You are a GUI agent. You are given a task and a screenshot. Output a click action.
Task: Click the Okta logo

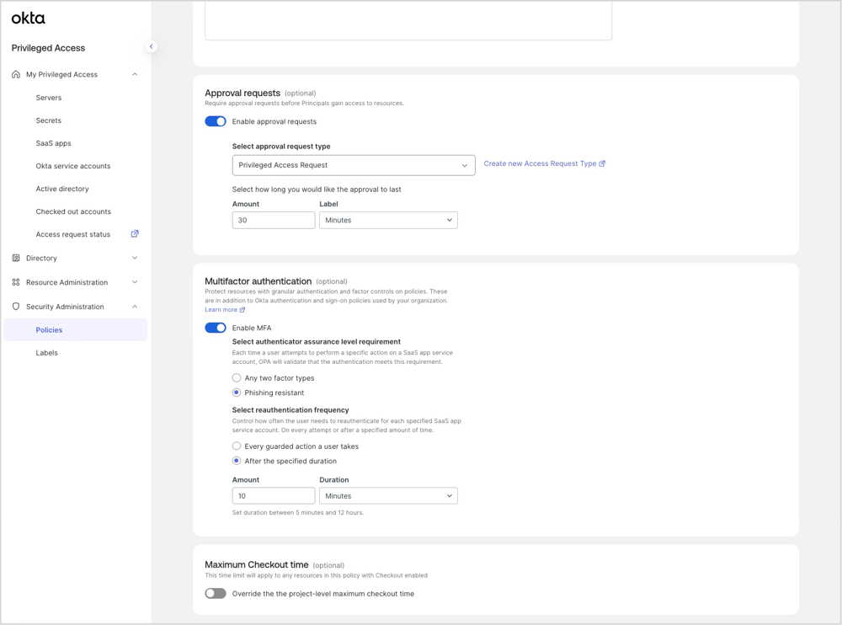pyautogui.click(x=29, y=17)
